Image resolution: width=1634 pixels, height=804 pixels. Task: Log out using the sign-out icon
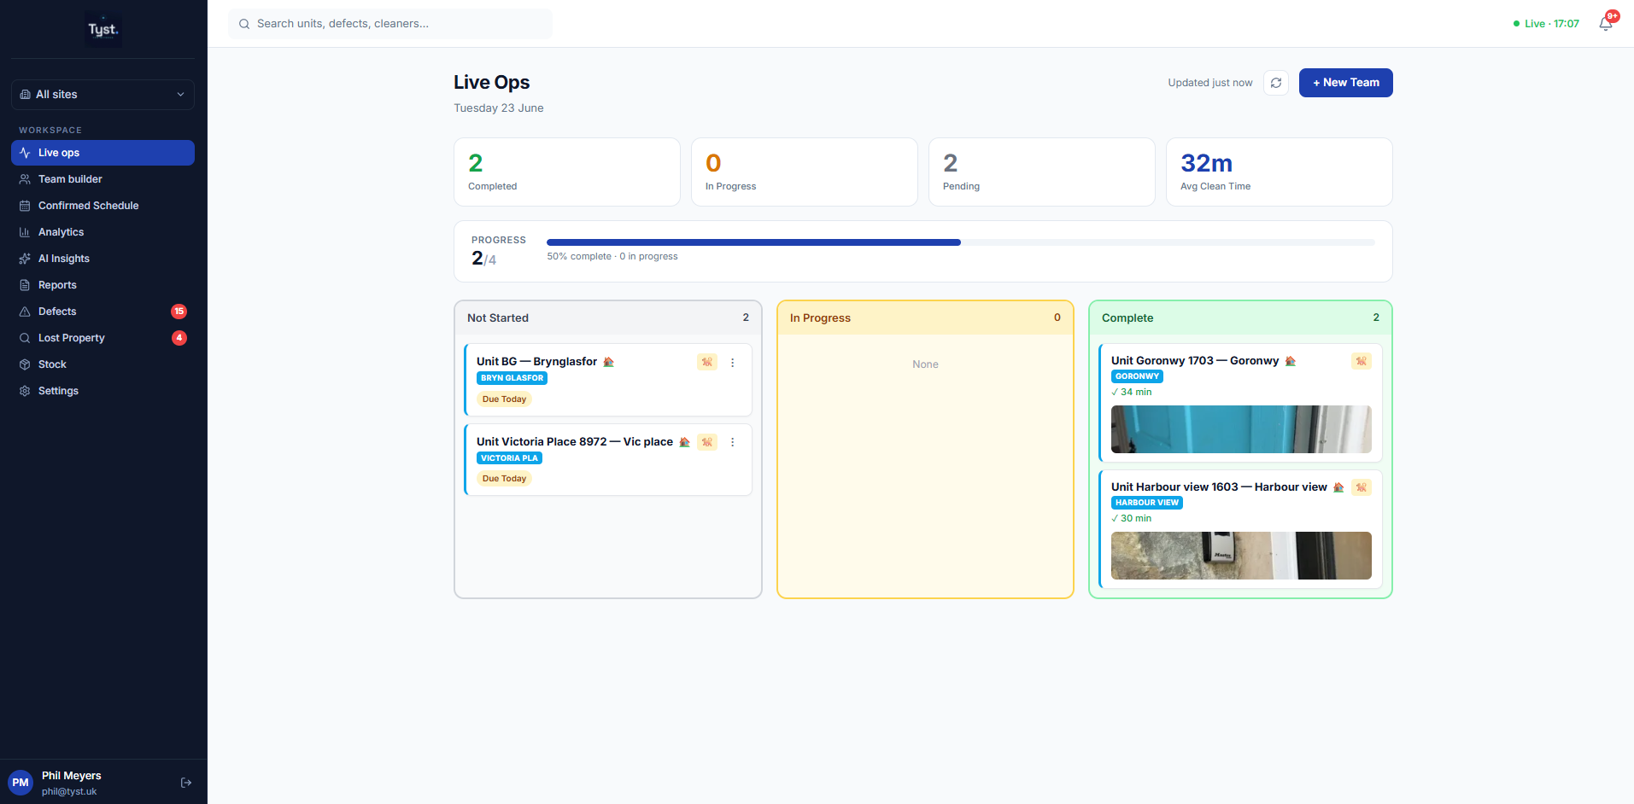pyautogui.click(x=186, y=783)
